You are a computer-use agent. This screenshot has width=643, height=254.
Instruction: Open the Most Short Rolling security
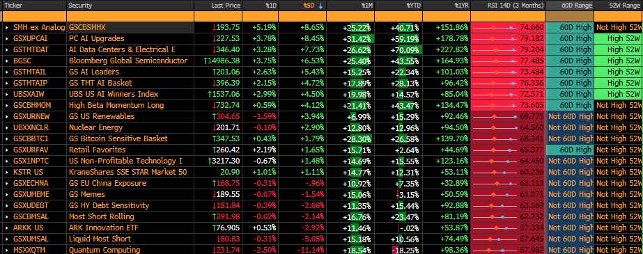101,216
